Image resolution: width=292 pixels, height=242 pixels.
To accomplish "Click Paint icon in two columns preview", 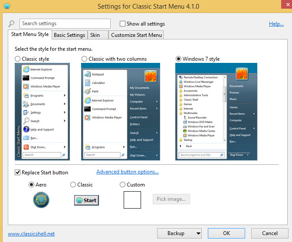I will click(87, 91).
